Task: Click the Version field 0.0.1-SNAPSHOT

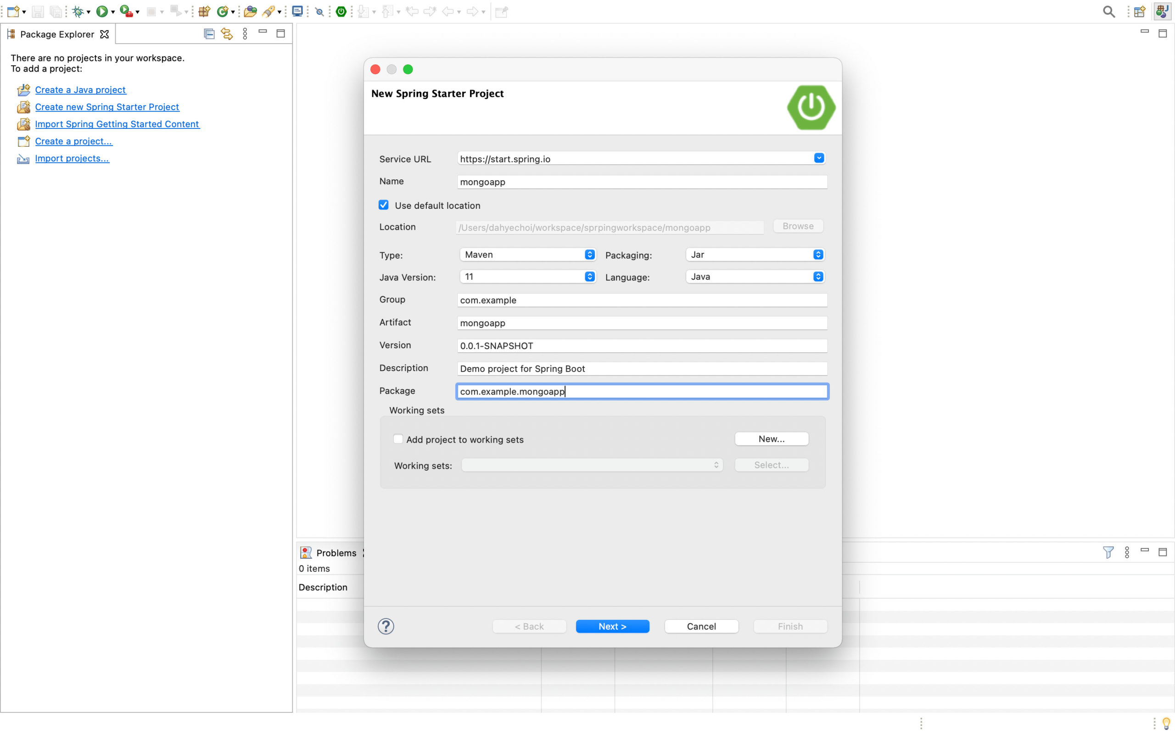Action: [642, 345]
